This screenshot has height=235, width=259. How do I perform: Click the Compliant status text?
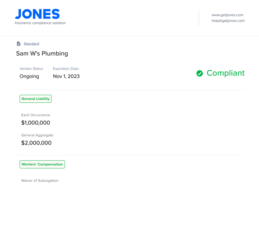pyautogui.click(x=226, y=73)
